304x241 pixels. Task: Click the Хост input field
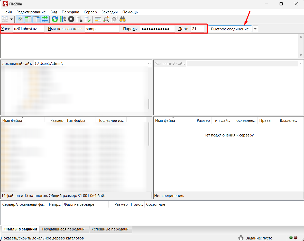pos(29,29)
